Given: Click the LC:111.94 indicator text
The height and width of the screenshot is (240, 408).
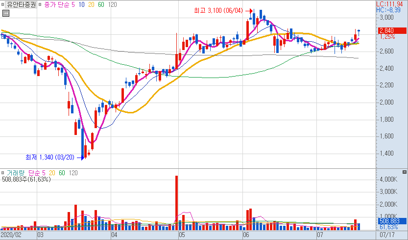Looking at the screenshot, I should coord(389,4).
